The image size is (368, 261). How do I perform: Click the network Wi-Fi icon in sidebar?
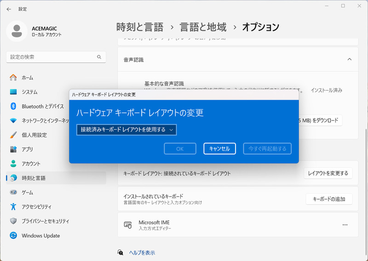coord(13,120)
